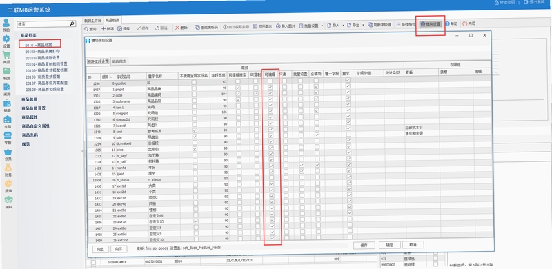Click 自动获取款号 toolbar button

tap(236, 27)
